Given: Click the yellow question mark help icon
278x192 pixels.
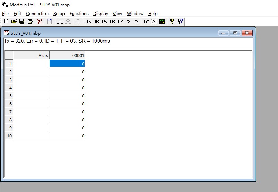Looking at the screenshot, I should tap(172, 22).
